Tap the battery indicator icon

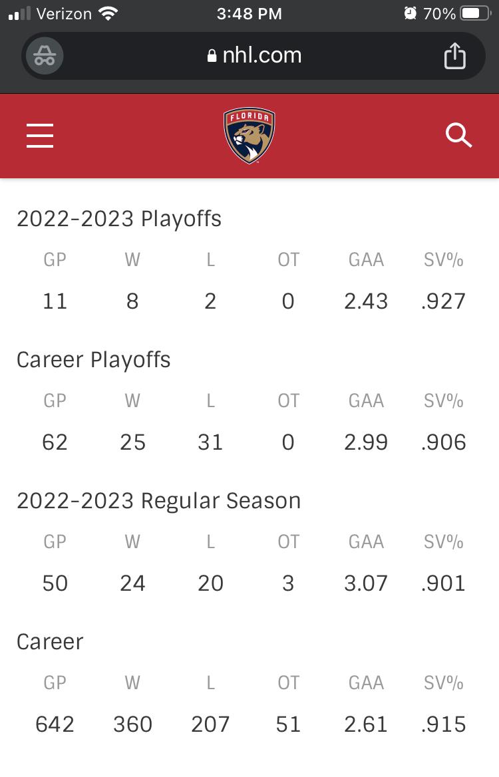coord(476,13)
